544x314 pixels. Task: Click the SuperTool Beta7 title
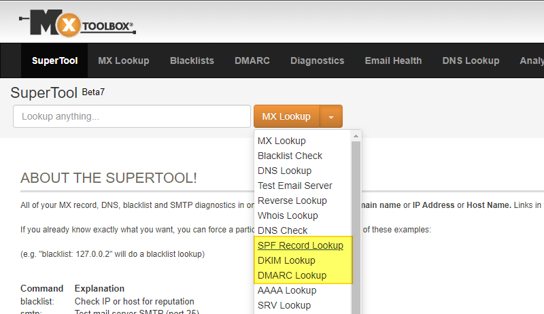point(58,92)
